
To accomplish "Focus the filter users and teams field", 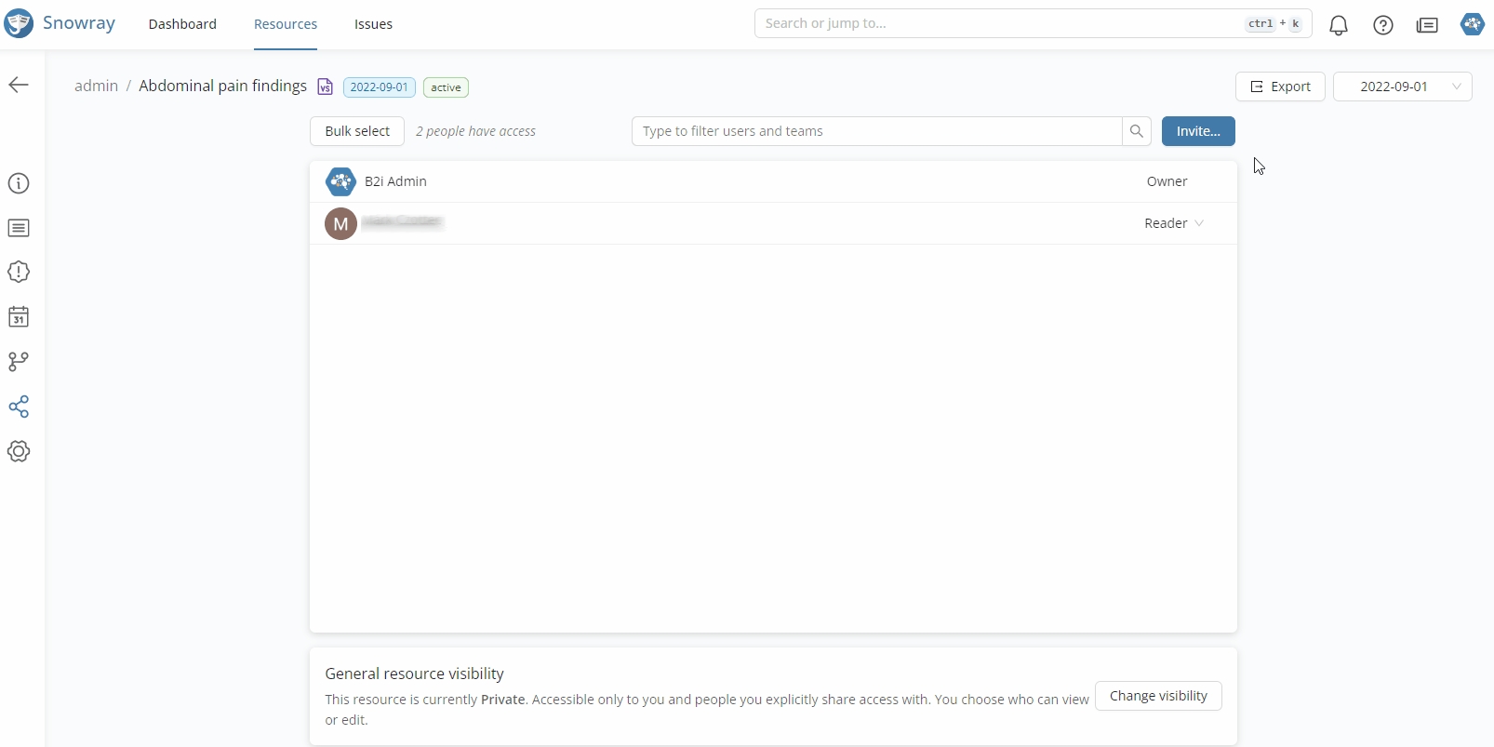I will pyautogui.click(x=876, y=131).
